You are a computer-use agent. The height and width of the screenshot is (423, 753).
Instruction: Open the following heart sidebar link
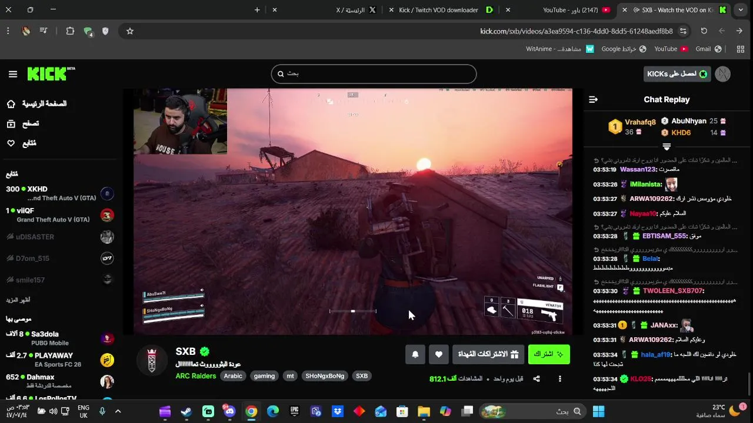coord(21,143)
